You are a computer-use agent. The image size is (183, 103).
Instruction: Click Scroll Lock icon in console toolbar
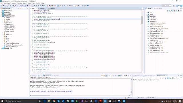[112, 76]
